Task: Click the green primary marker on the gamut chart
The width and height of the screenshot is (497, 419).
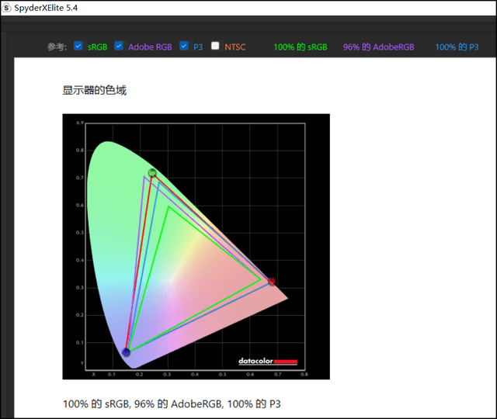Action: pyautogui.click(x=152, y=173)
